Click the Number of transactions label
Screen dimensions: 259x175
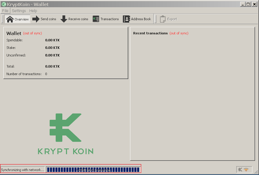(x=24, y=74)
